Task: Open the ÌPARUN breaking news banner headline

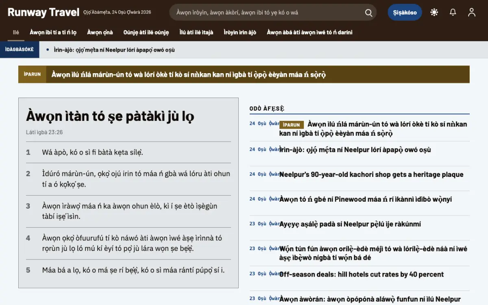Action: point(189,75)
